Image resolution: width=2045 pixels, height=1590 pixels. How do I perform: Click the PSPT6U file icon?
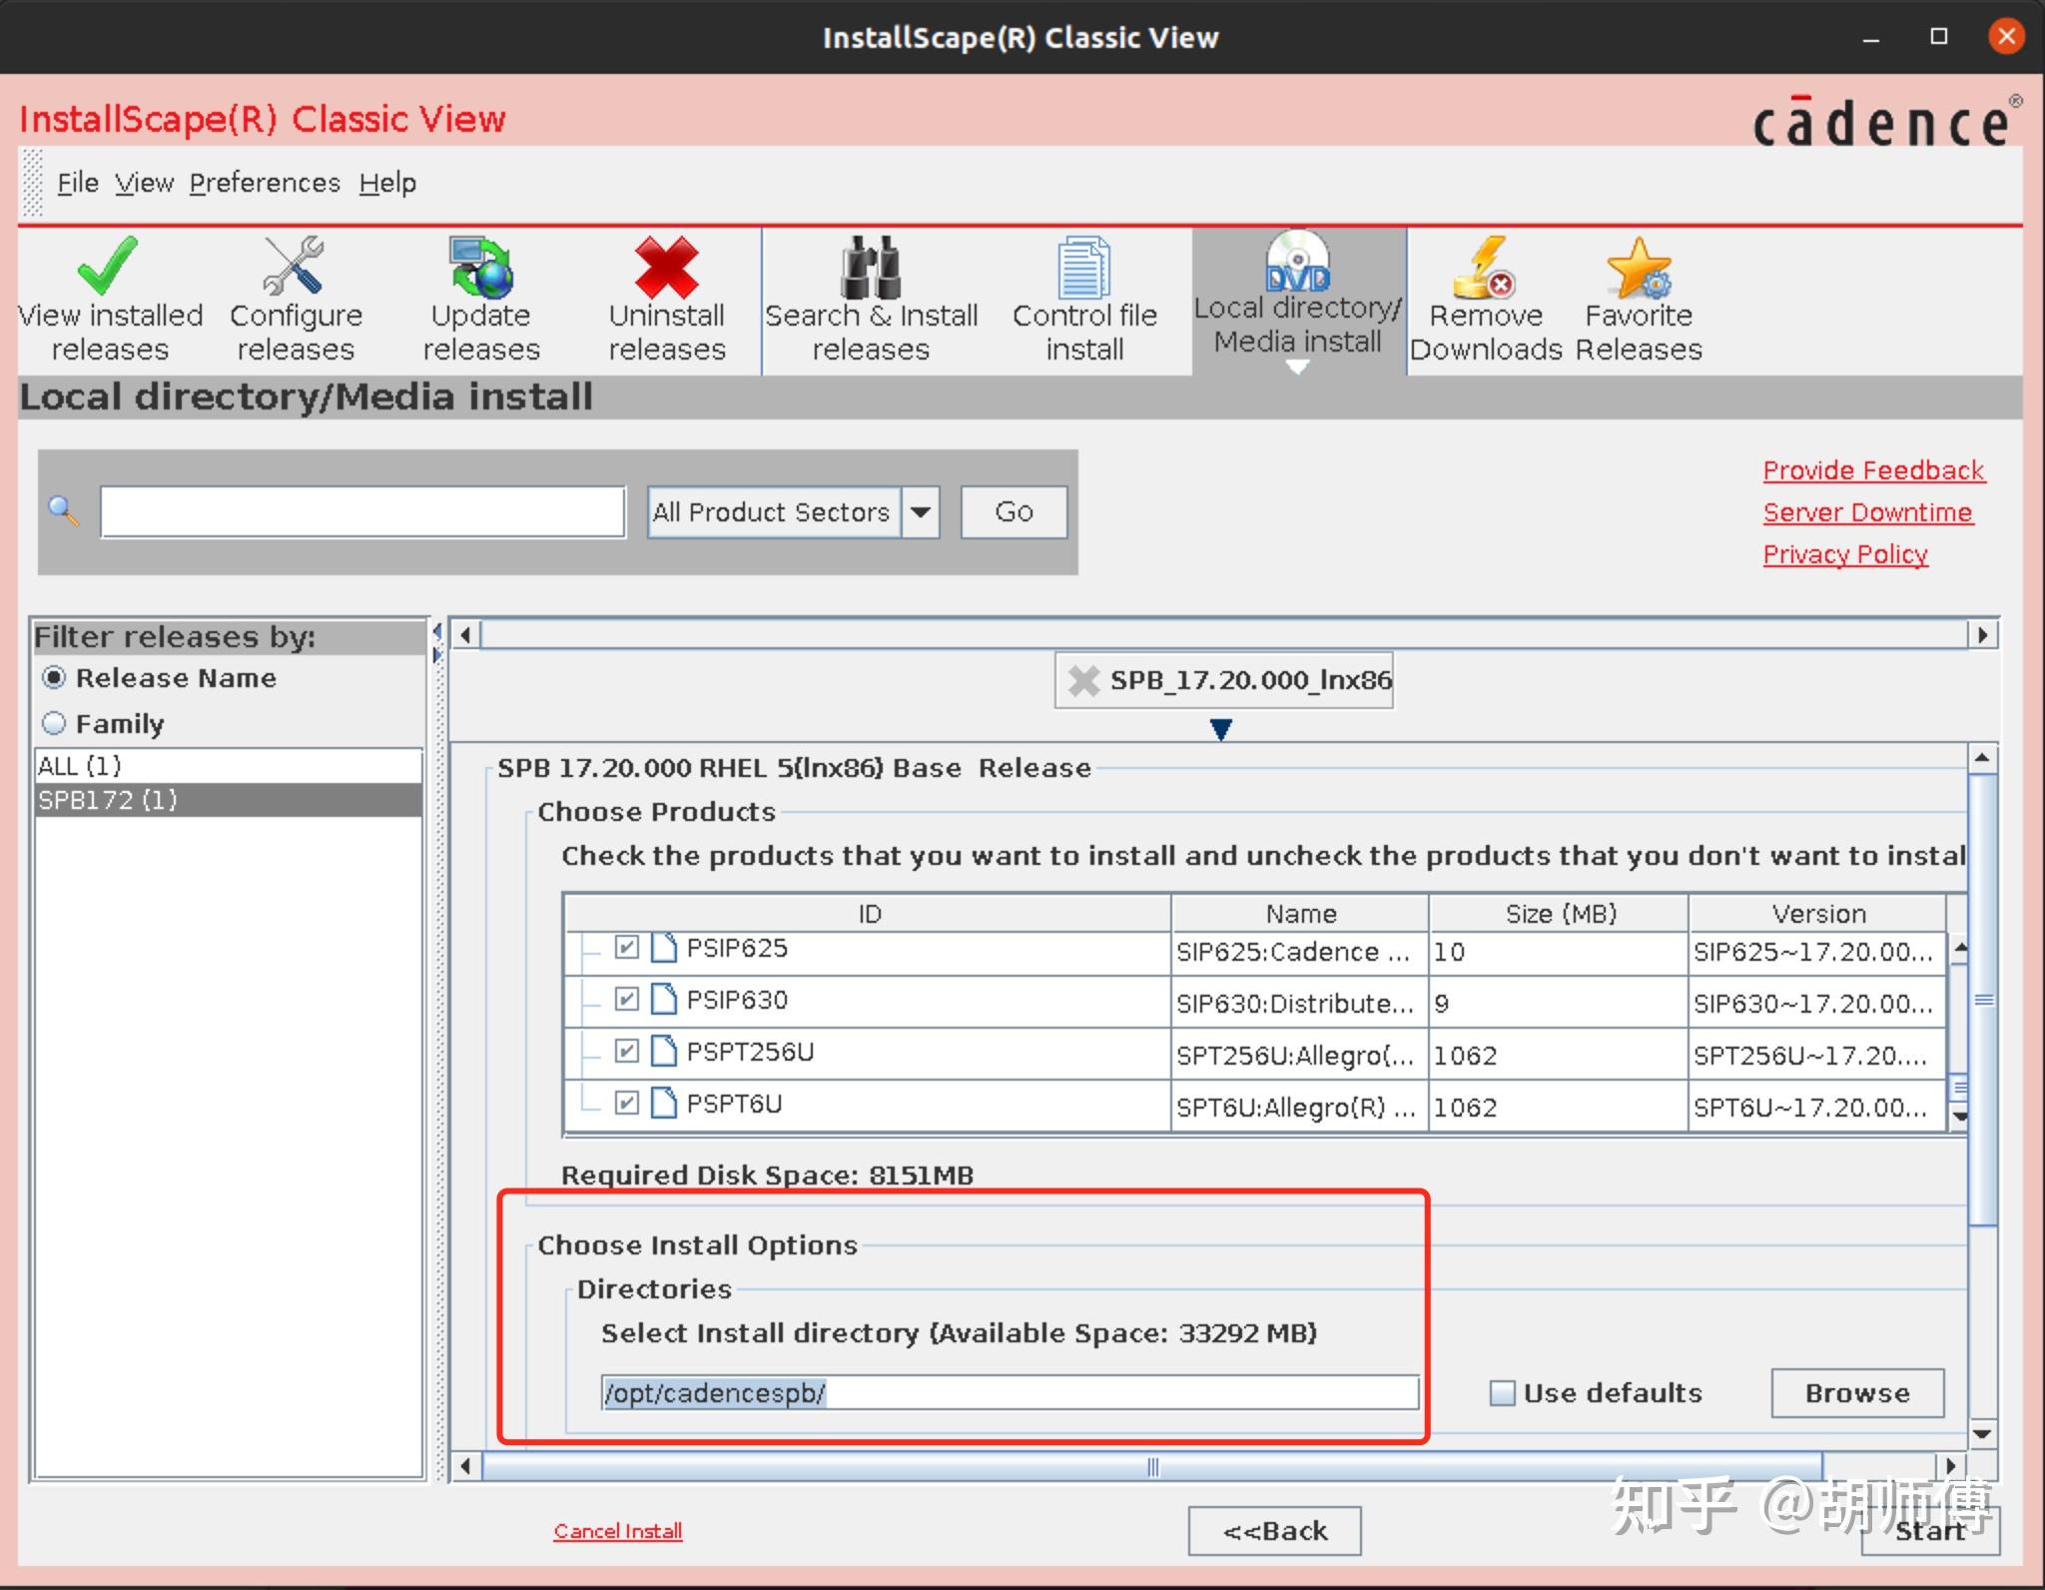tap(664, 1103)
